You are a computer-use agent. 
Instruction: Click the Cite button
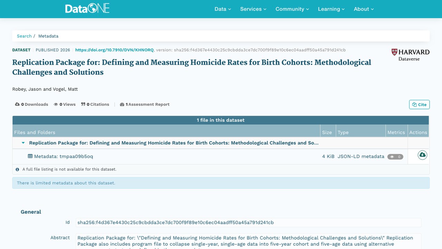(x=419, y=104)
